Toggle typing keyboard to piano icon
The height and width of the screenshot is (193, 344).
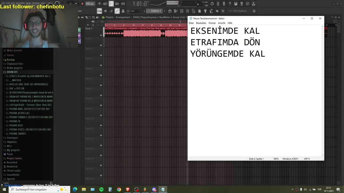(99, 11)
